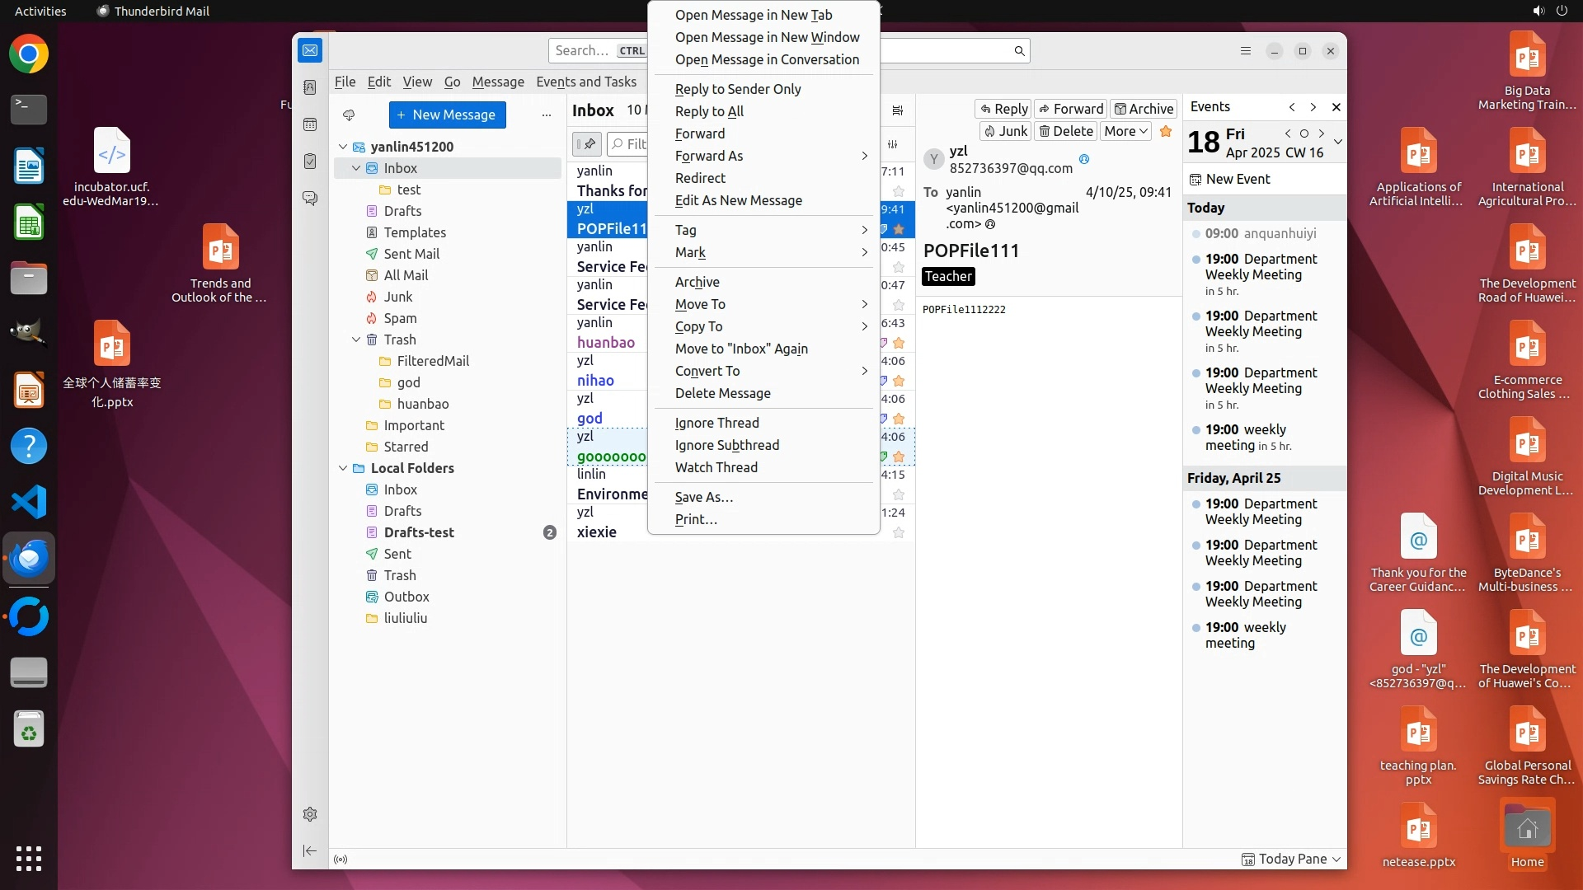
Task: Select Reply to Sender Only
Action: click(737, 89)
